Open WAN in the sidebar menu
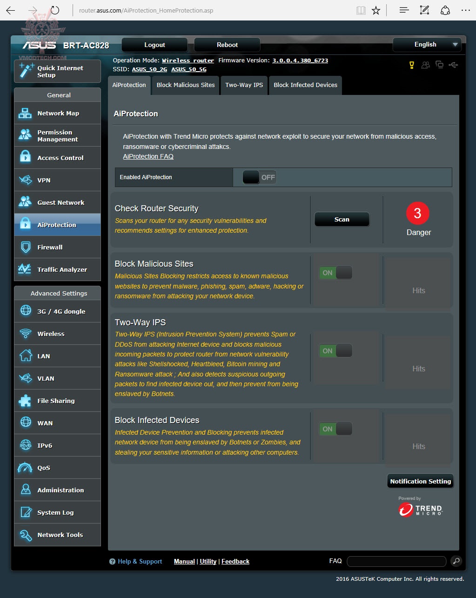The height and width of the screenshot is (598, 476). tap(57, 423)
